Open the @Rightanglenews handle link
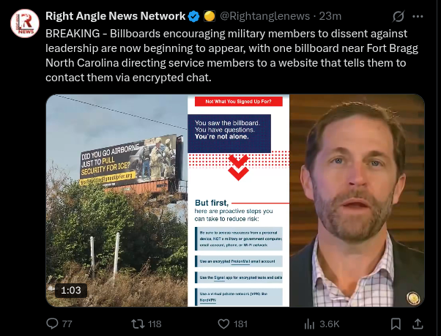441x336 pixels. tap(264, 16)
